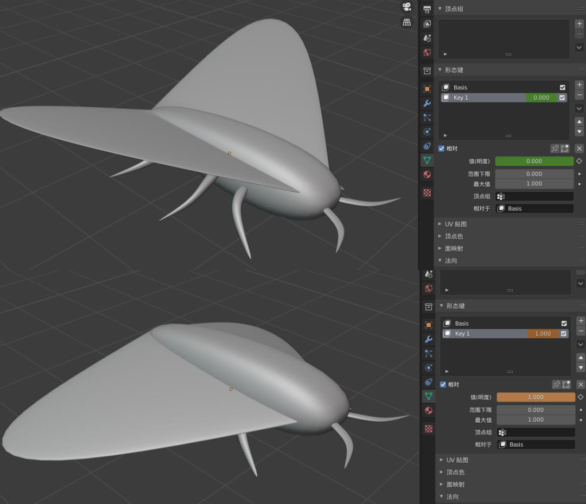Uncheck the 相对 (relative) option
This screenshot has height=504, width=586.
pos(442,148)
